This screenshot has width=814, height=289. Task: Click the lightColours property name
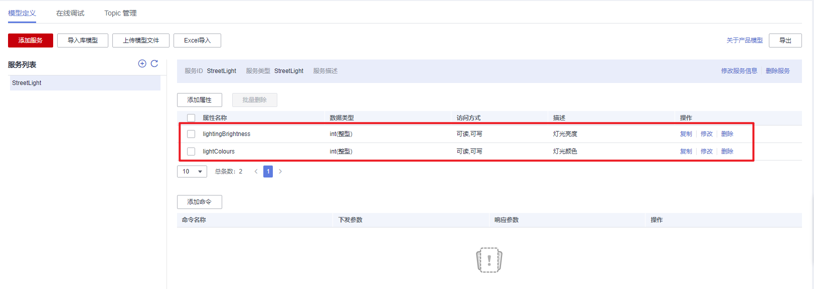point(219,151)
